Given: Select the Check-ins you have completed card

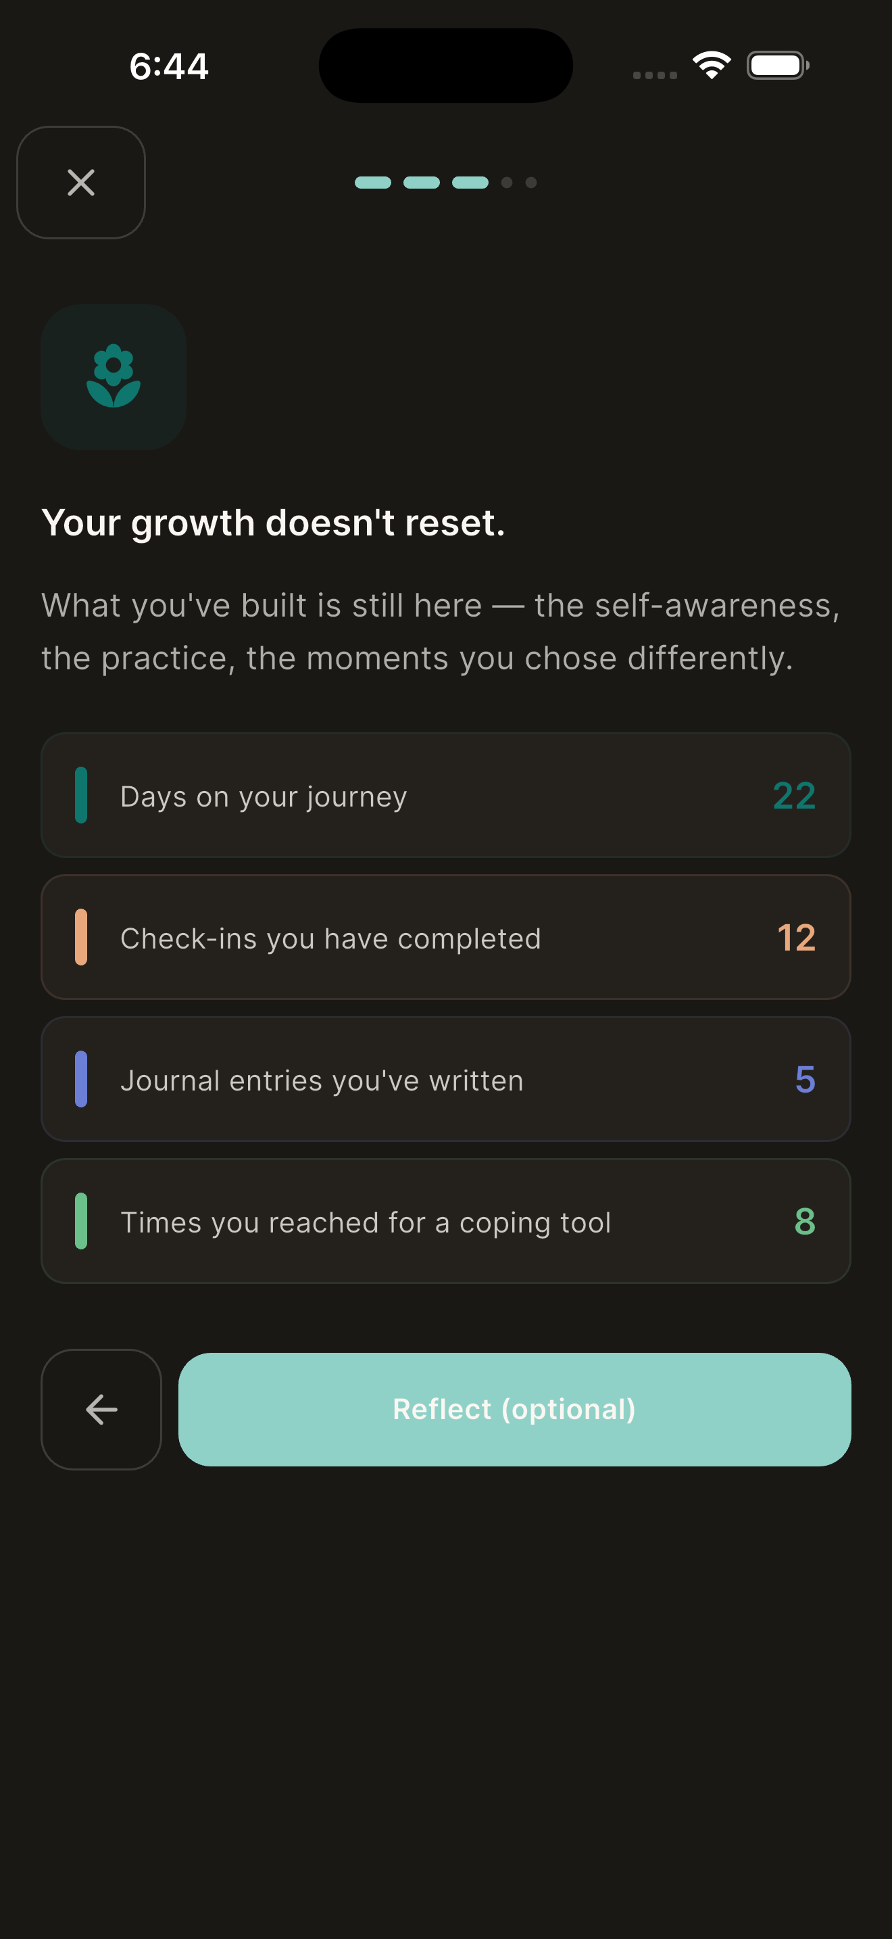Looking at the screenshot, I should click(x=446, y=937).
